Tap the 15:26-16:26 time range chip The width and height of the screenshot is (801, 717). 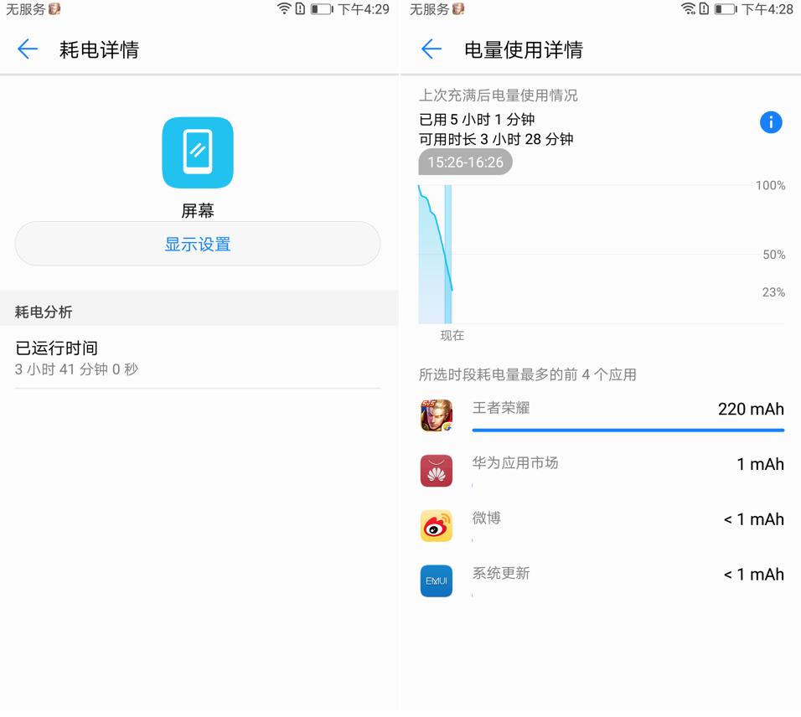pos(465,162)
